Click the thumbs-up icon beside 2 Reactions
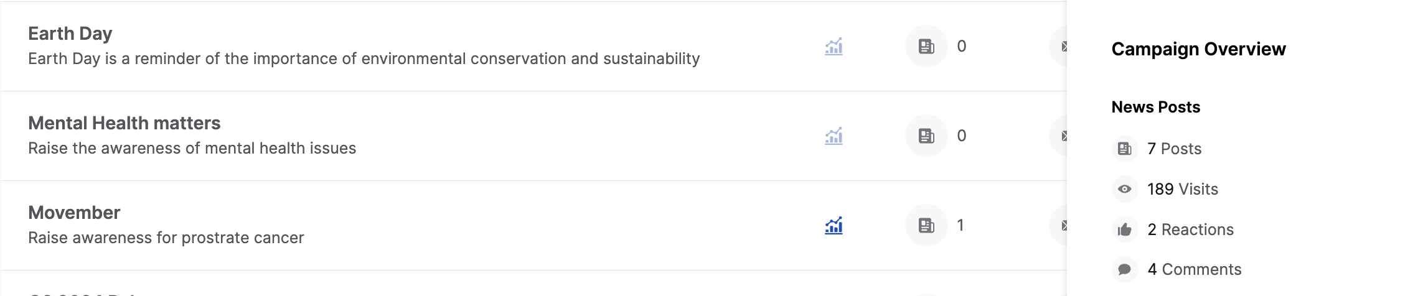This screenshot has width=1423, height=296. (x=1125, y=229)
